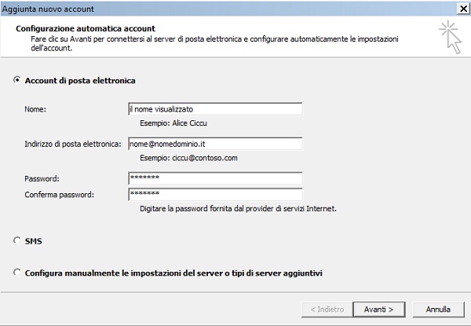Choose Configura manualmente le impostazioni del server
This screenshot has height=326, width=471.
pyautogui.click(x=17, y=273)
